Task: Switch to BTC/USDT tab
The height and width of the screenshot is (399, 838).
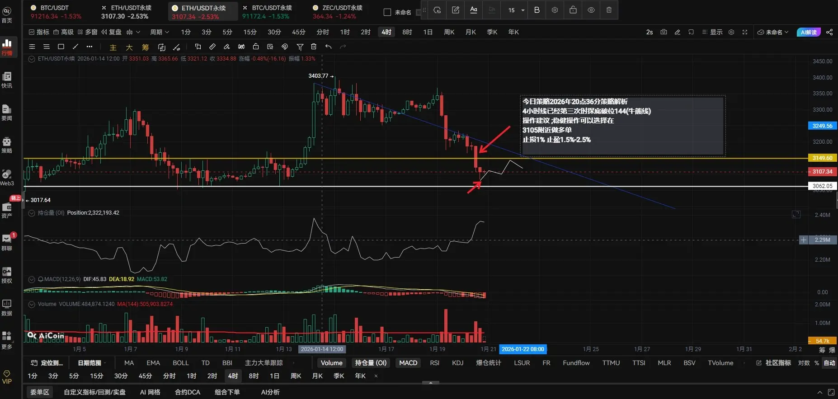Action: point(56,12)
